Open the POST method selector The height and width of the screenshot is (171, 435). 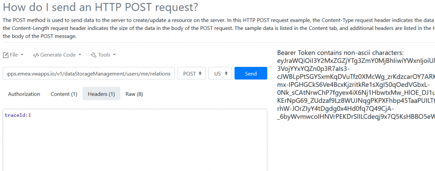tap(191, 73)
